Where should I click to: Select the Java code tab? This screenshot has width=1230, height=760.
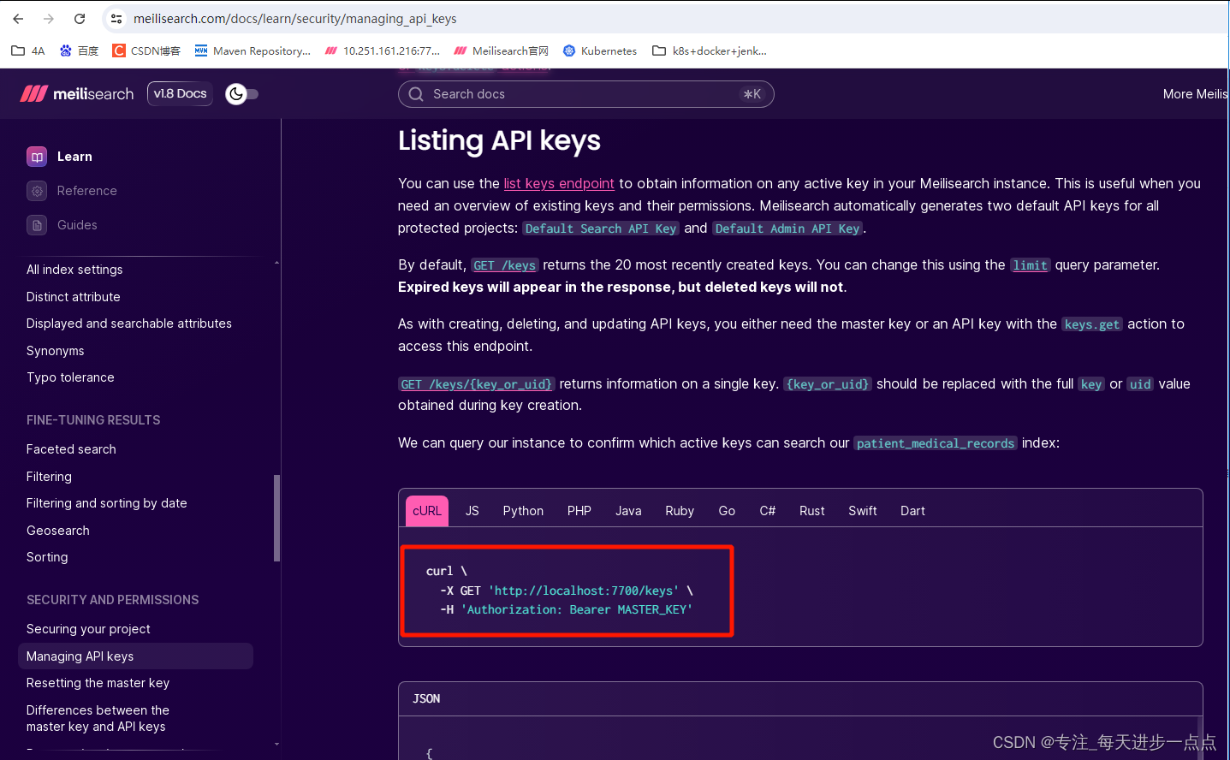[x=628, y=511]
